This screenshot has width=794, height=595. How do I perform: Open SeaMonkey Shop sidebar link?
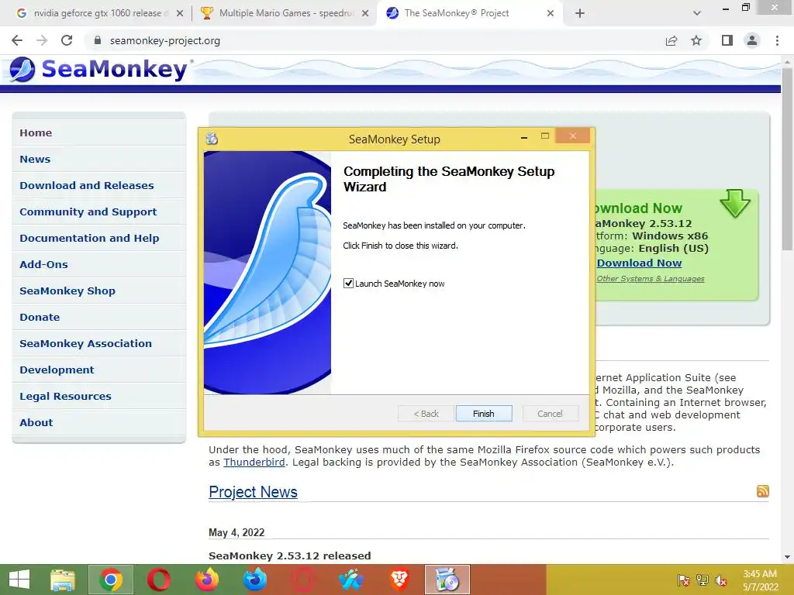(x=67, y=291)
